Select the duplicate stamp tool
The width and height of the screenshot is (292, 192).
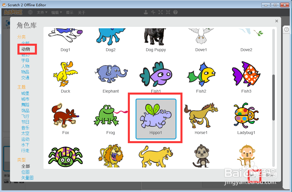coord(146,12)
